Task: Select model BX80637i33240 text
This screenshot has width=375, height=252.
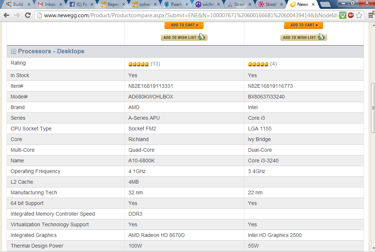Action: 266,97
